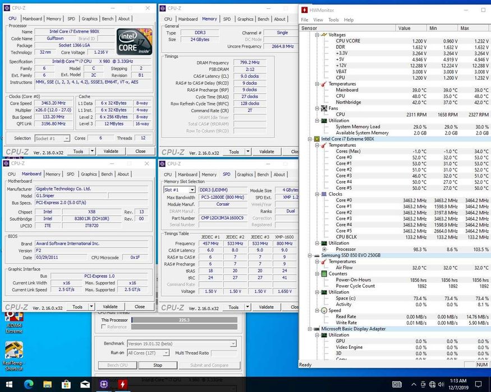Open the Benchmark version dropdown
The image size is (491, 392).
tap(233, 343)
